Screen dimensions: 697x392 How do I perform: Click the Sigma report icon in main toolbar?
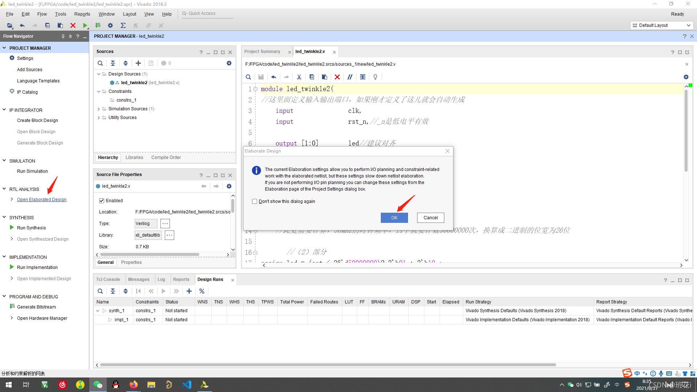pyautogui.click(x=123, y=25)
